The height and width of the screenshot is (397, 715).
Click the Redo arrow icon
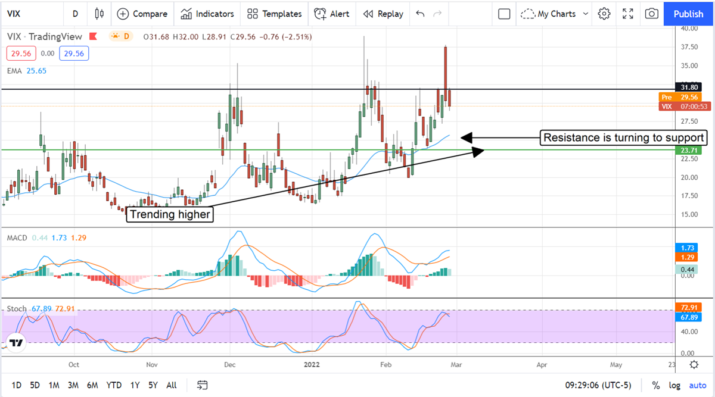(438, 14)
